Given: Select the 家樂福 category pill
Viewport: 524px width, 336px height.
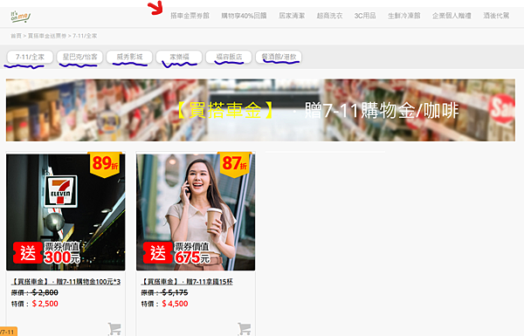Looking at the screenshot, I should click(x=179, y=57).
